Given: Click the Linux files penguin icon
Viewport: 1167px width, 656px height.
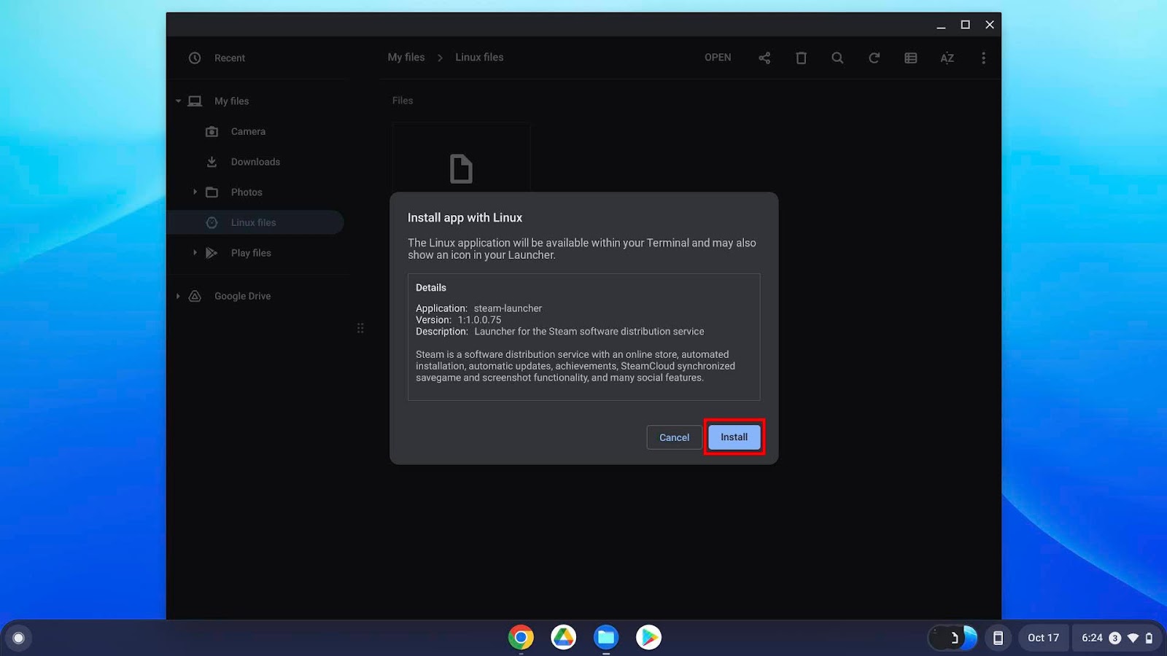Looking at the screenshot, I should click(x=212, y=222).
